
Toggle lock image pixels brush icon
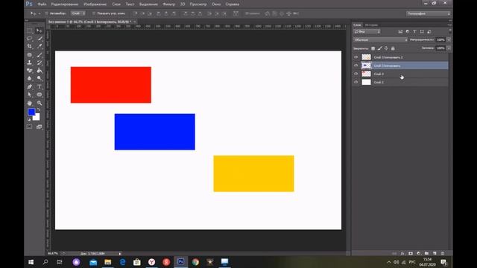pyautogui.click(x=379, y=48)
